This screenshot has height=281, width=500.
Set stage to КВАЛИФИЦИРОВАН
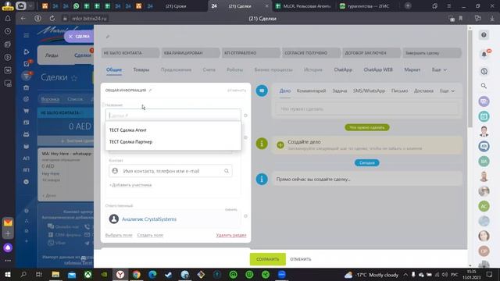191,53
